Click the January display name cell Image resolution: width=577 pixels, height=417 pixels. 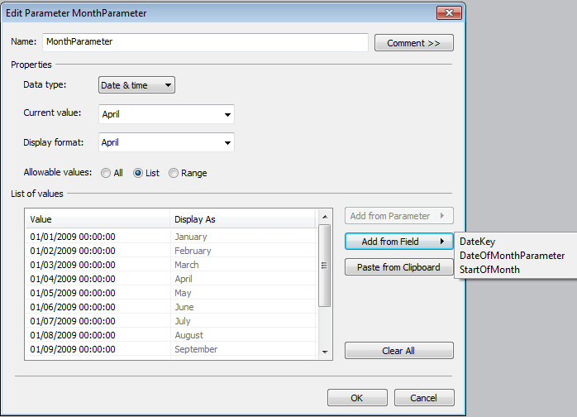(243, 237)
